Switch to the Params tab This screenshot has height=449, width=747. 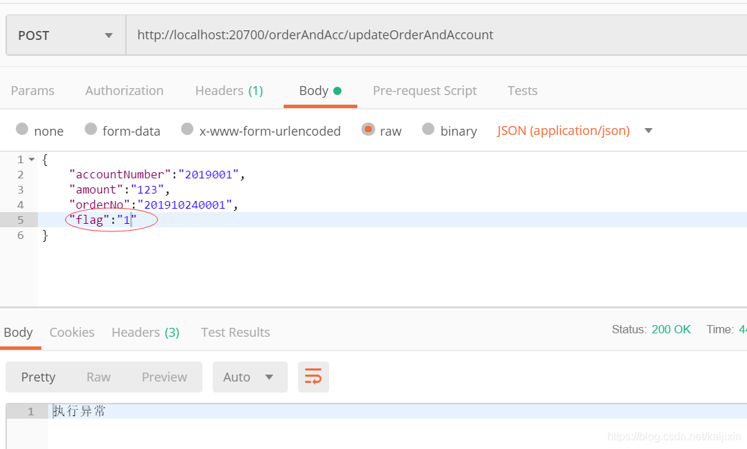coord(32,91)
